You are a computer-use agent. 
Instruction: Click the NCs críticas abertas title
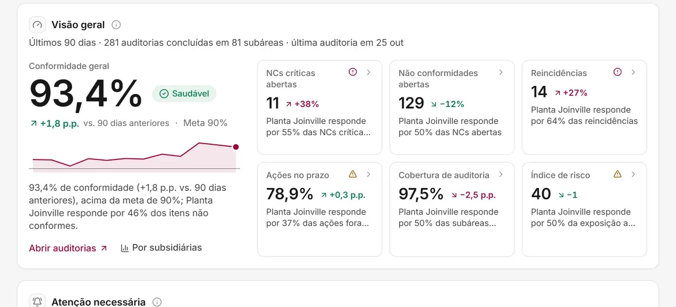(x=291, y=78)
